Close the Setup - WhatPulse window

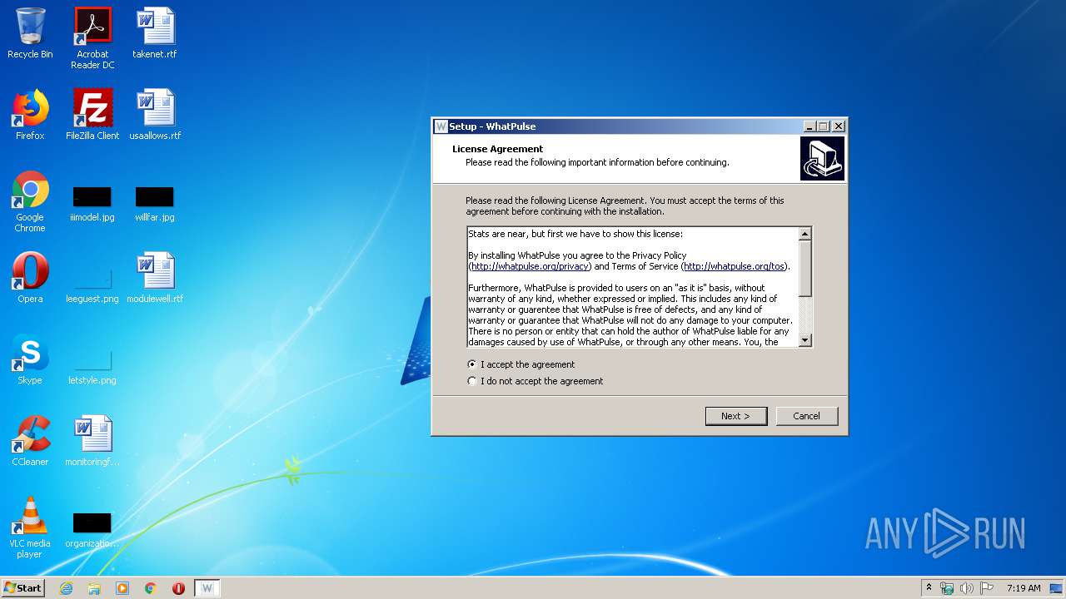pyautogui.click(x=838, y=126)
